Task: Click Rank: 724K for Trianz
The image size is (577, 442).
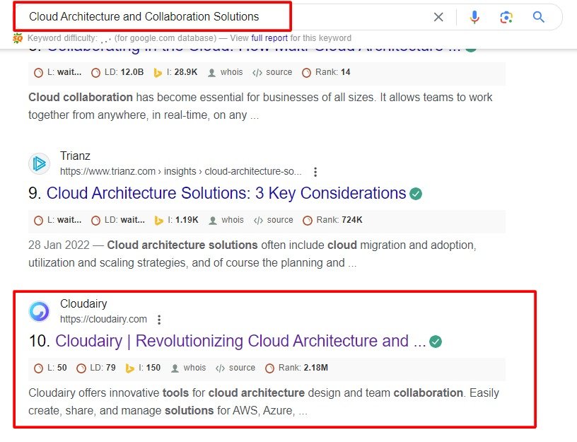Action: [x=339, y=220]
